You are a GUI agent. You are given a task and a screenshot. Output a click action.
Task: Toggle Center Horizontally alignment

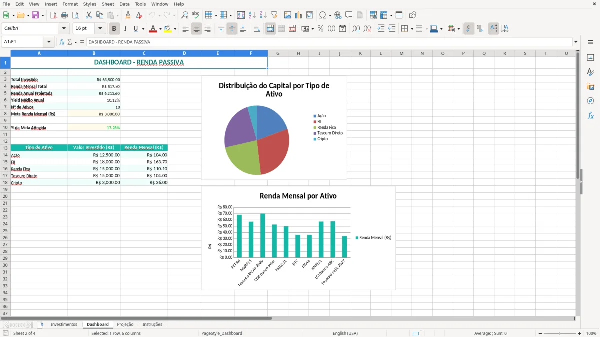pyautogui.click(x=196, y=29)
